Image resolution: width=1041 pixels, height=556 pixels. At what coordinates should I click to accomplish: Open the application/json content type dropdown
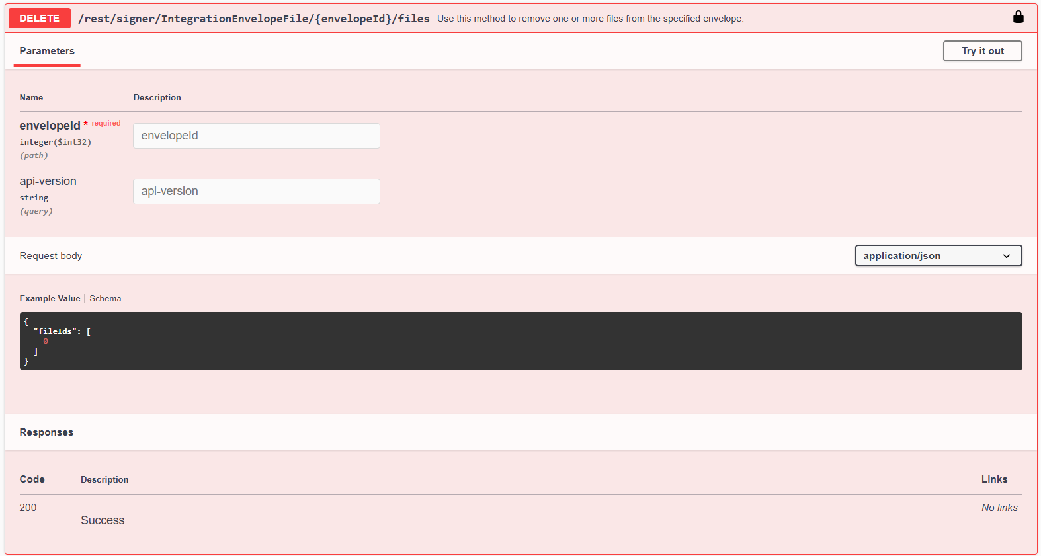pyautogui.click(x=938, y=256)
